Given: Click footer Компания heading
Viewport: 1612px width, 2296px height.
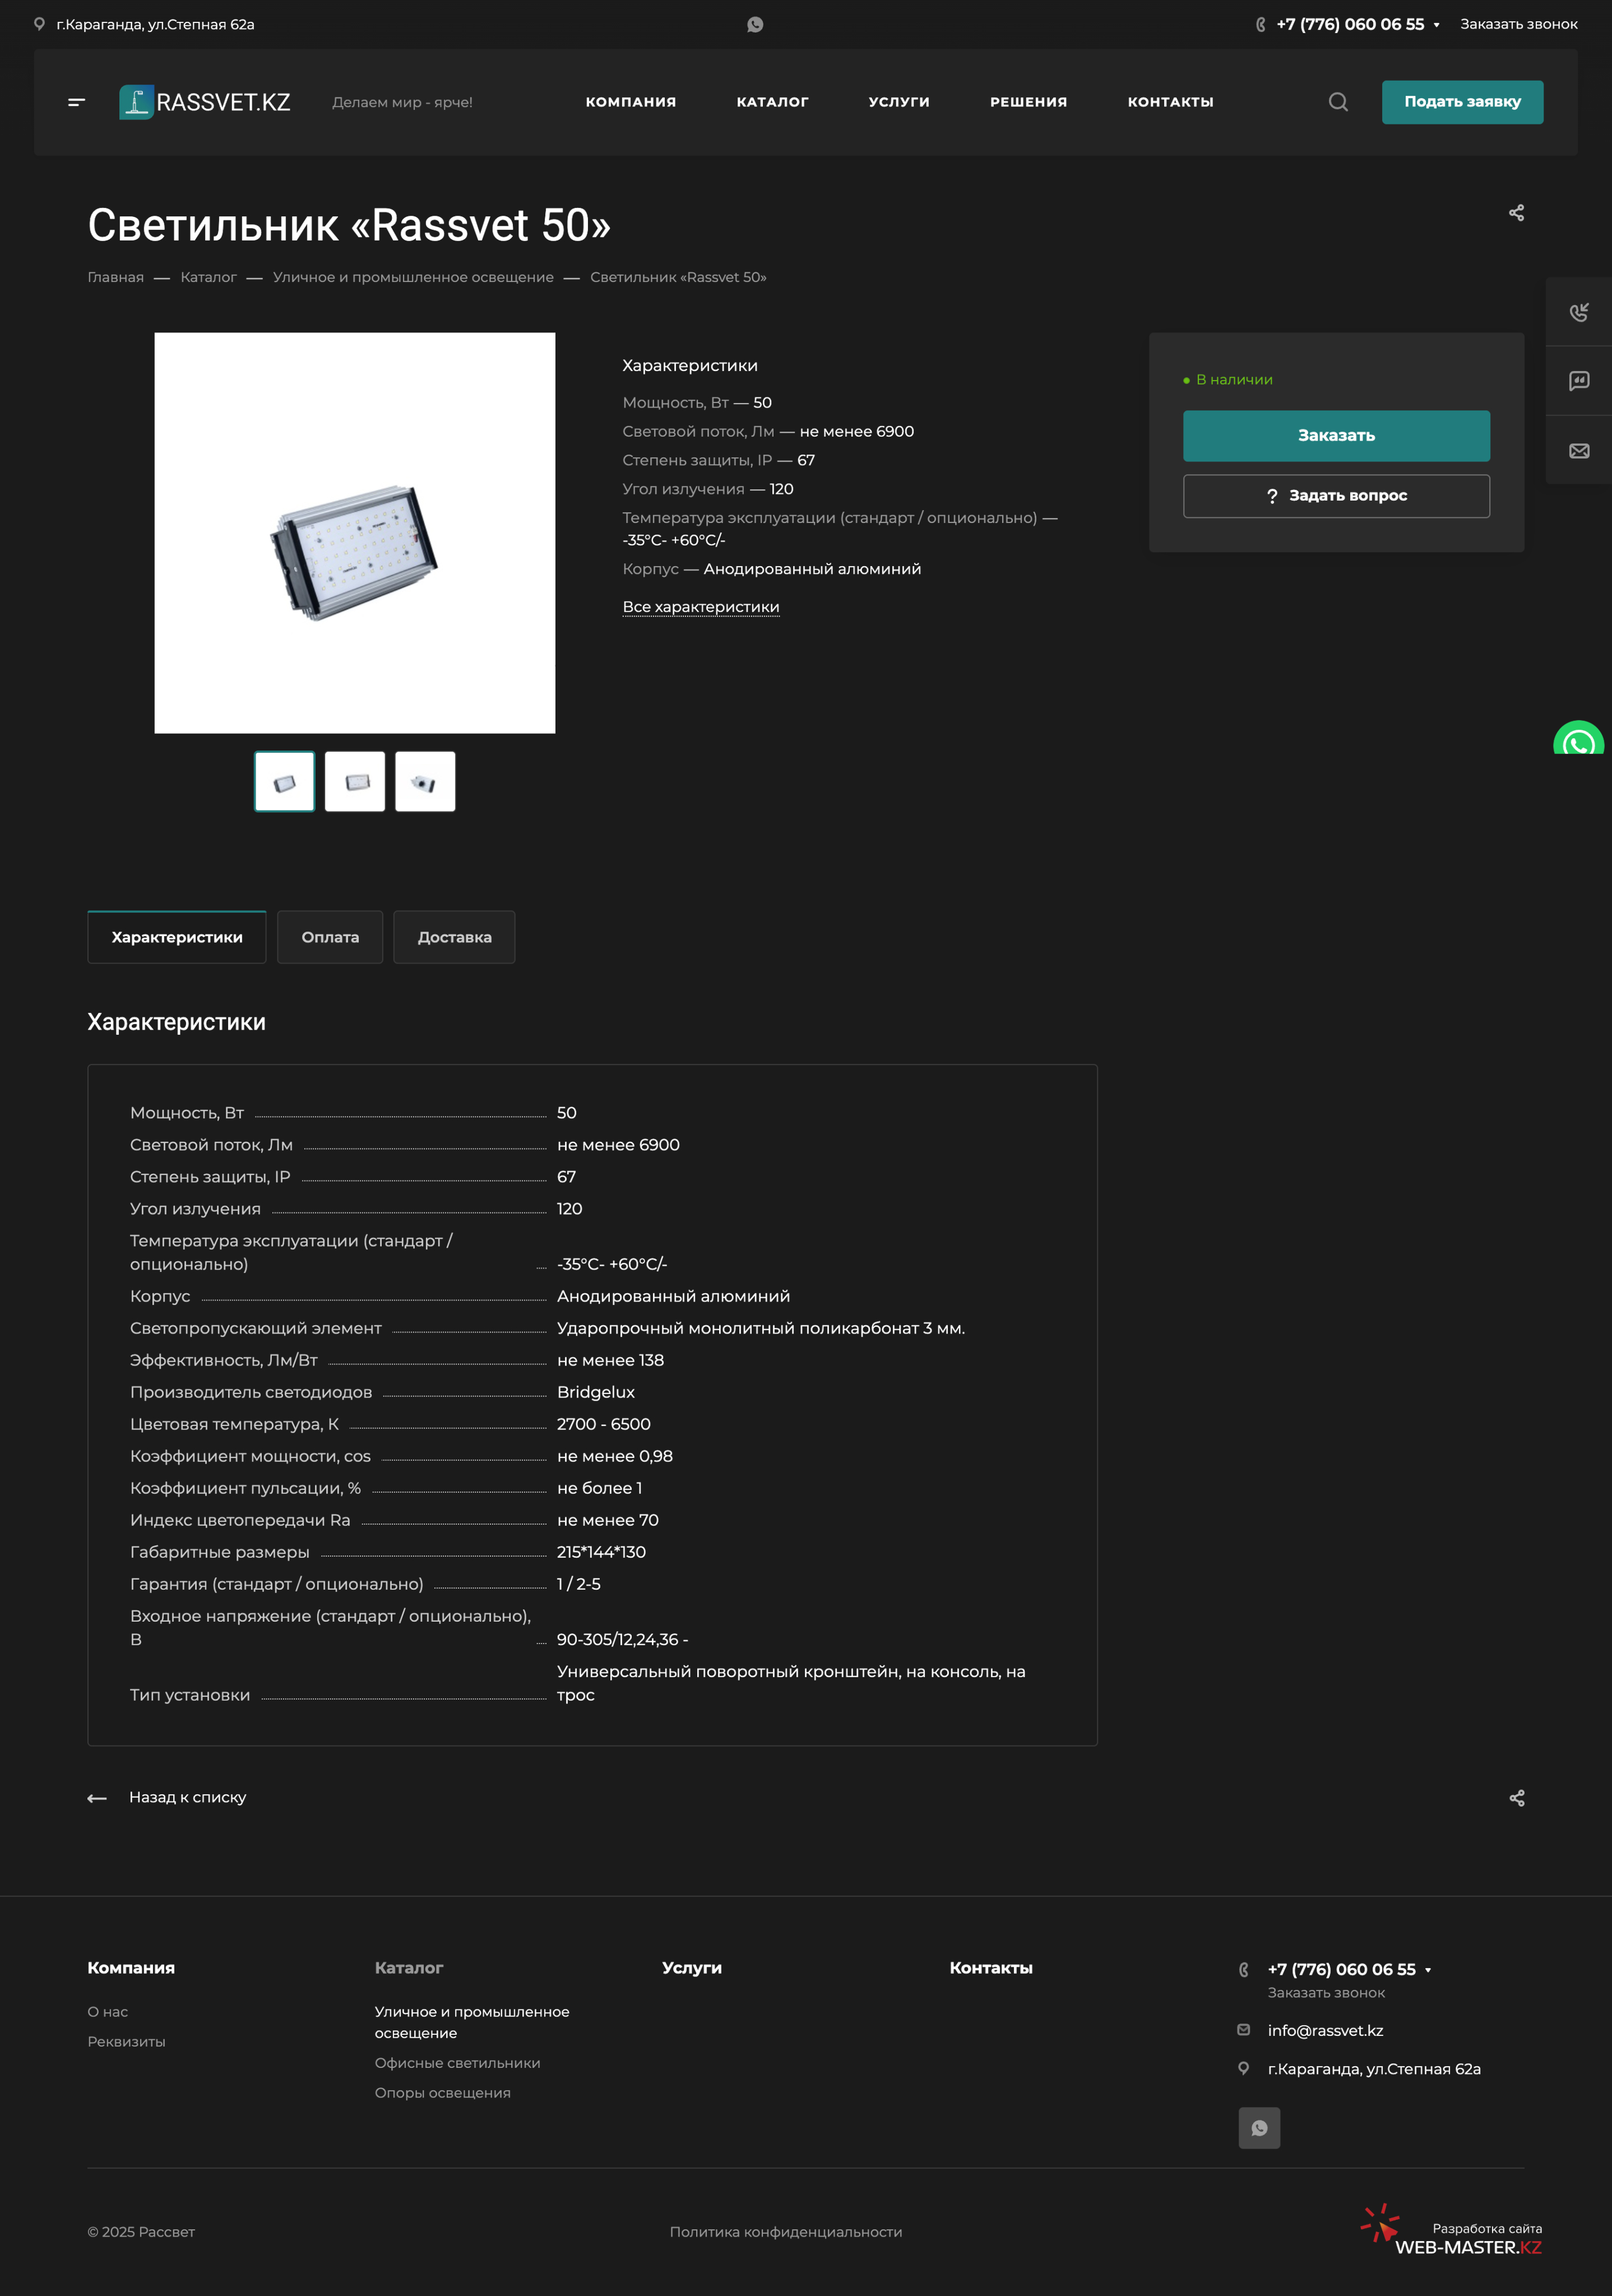Looking at the screenshot, I should (x=131, y=1968).
